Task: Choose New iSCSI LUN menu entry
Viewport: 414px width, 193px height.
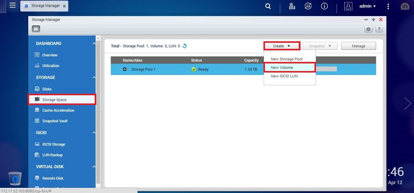Action: (284, 76)
